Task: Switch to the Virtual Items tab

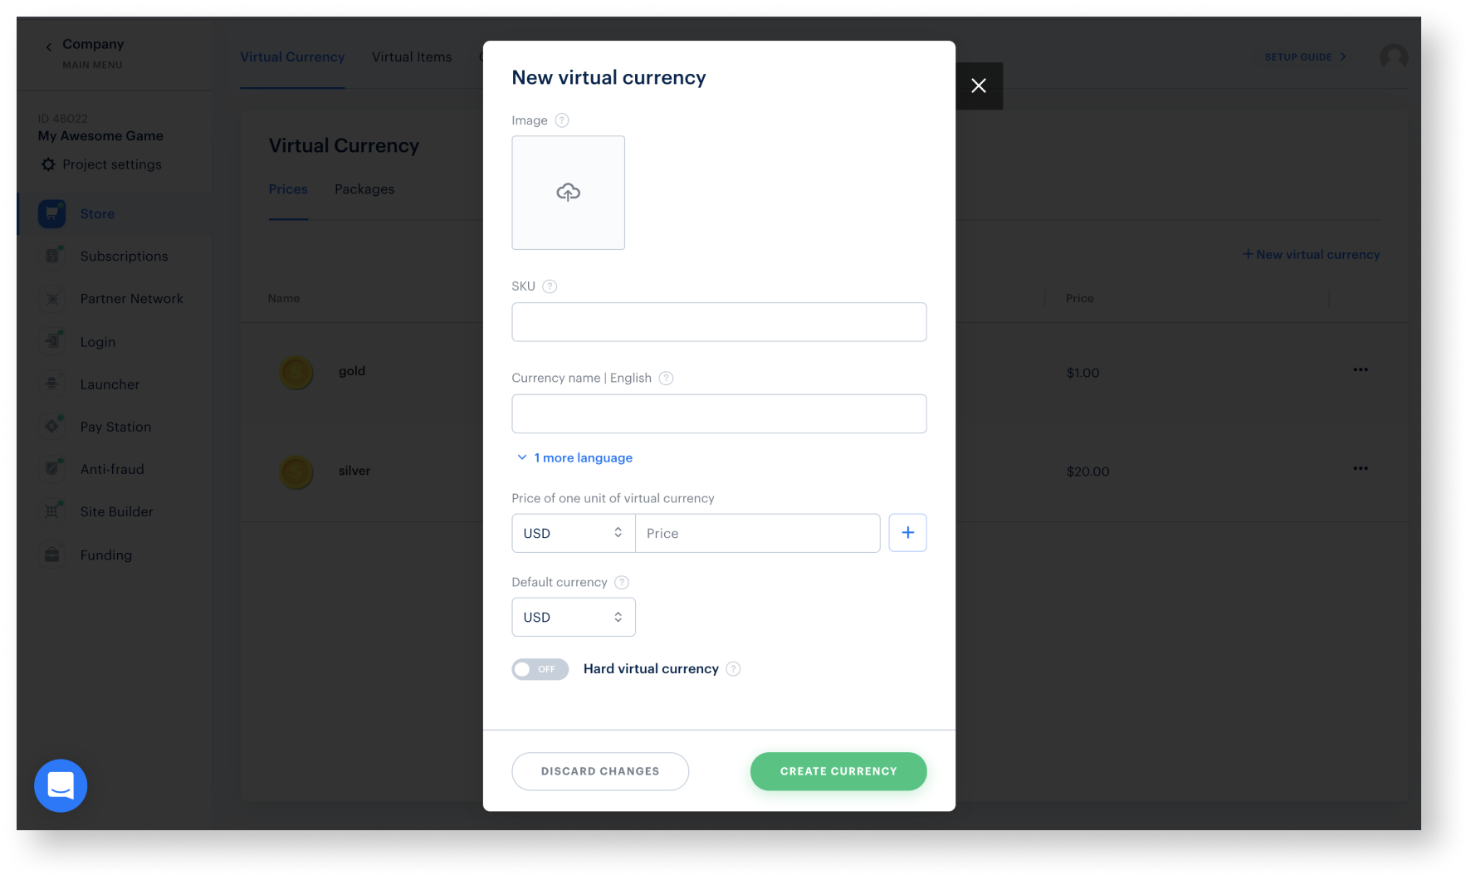Action: pos(412,56)
